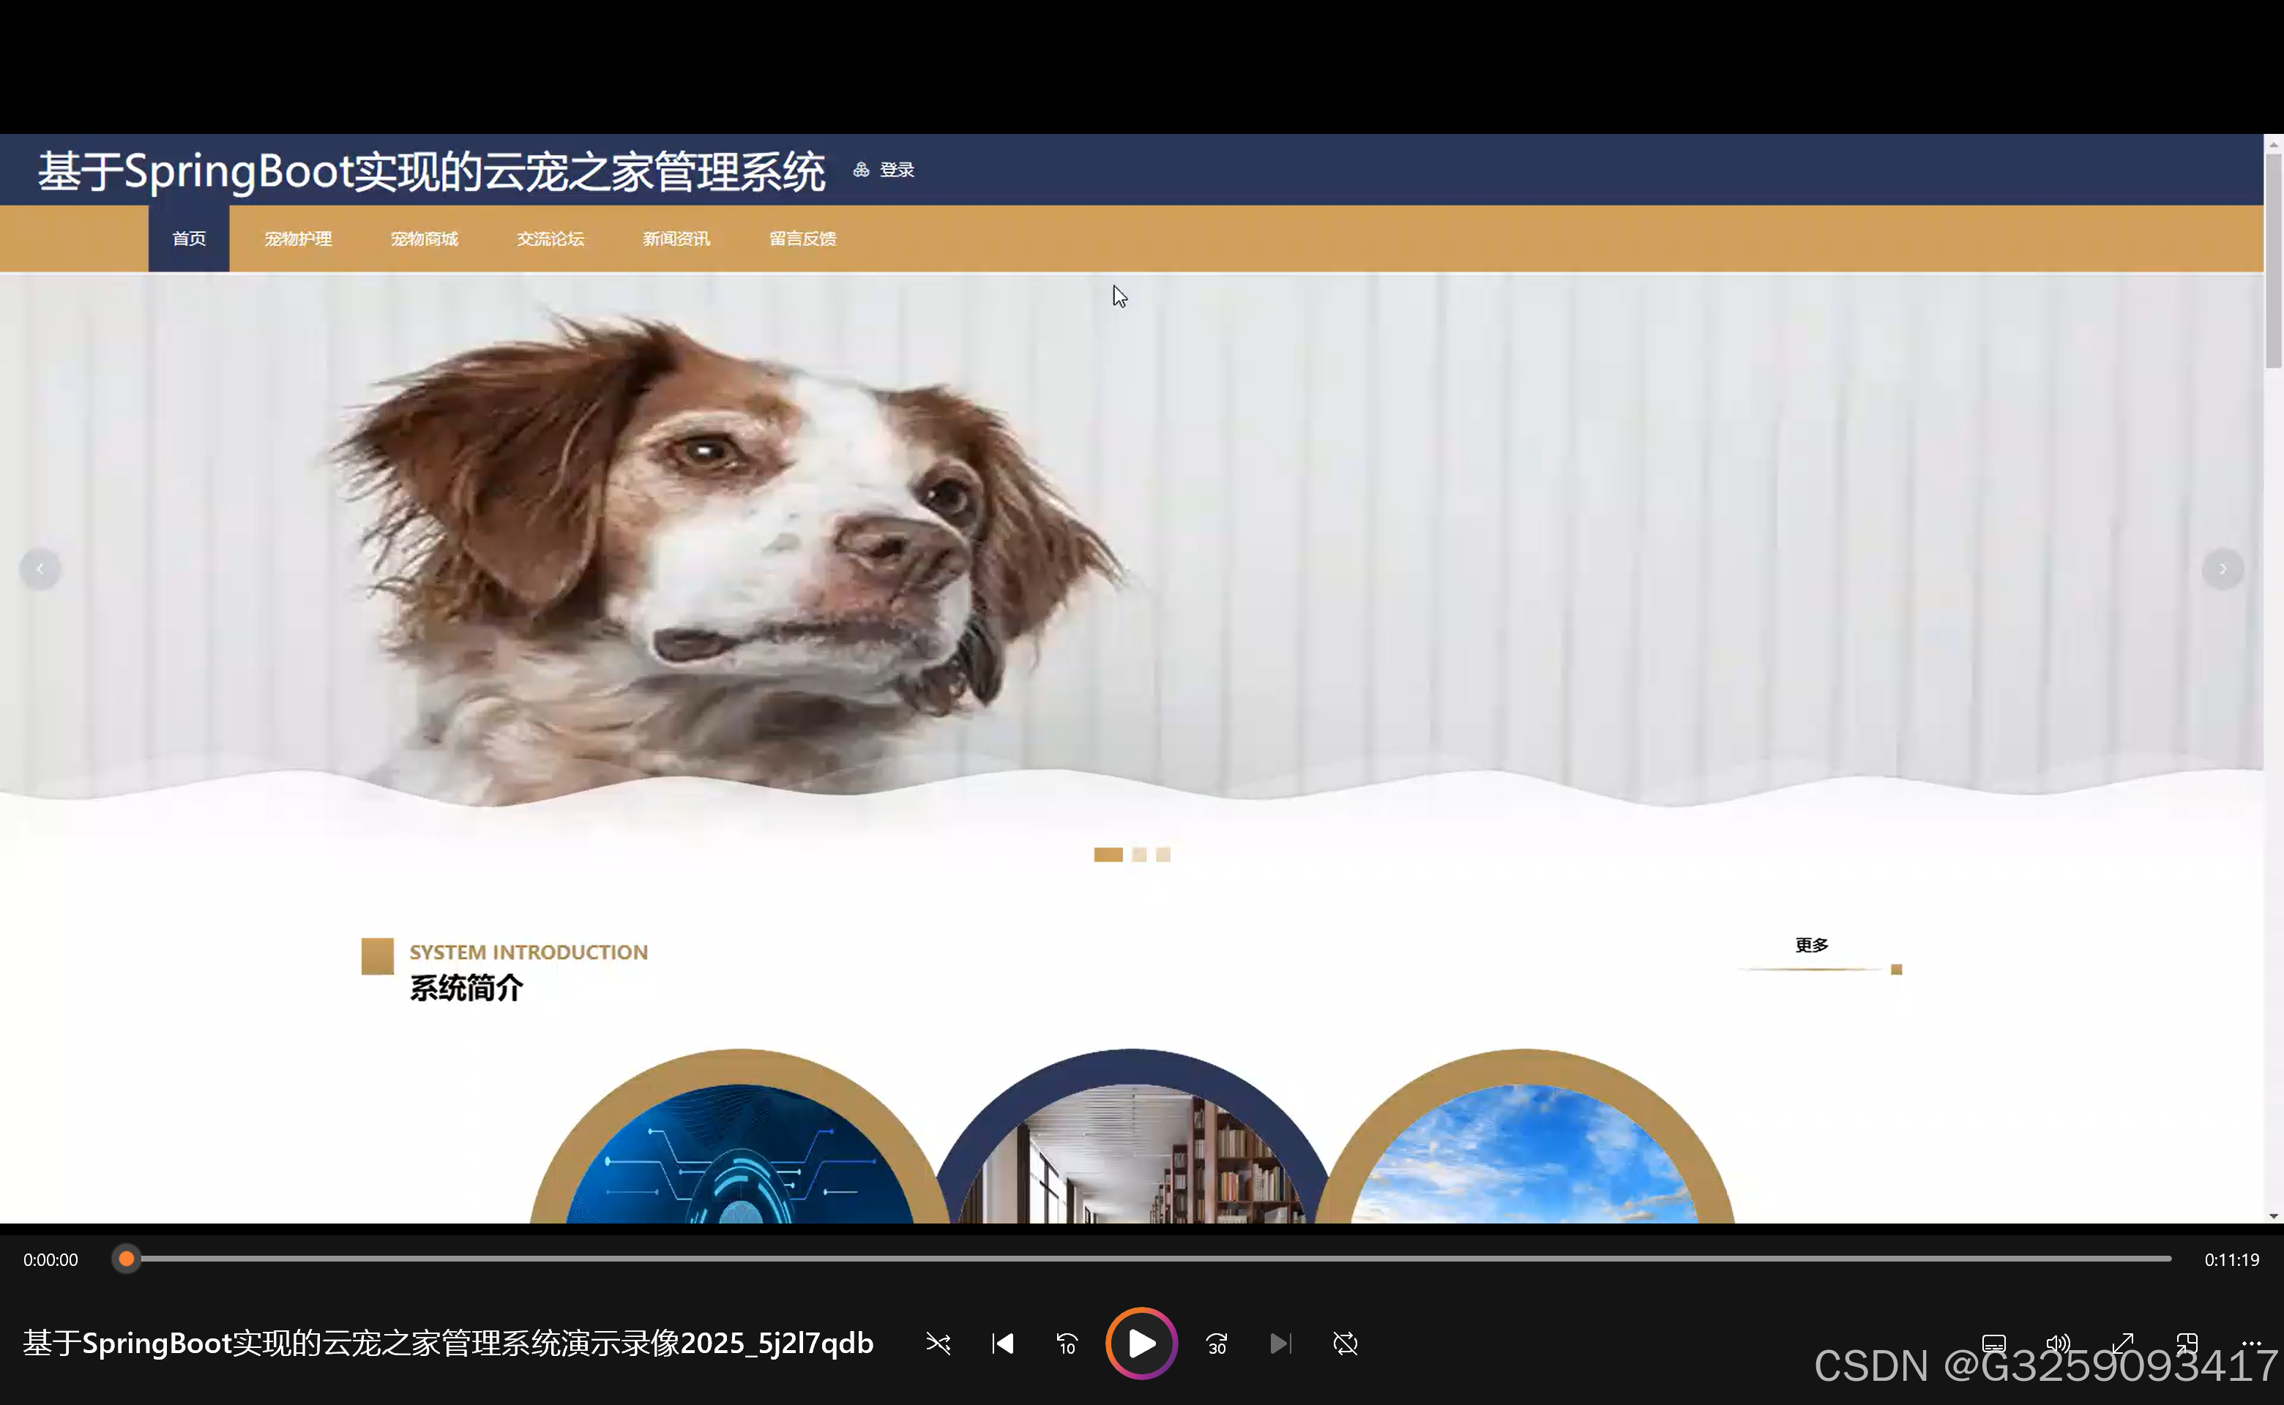The height and width of the screenshot is (1405, 2284).
Task: Click the shuffle playback icon
Action: [938, 1344]
